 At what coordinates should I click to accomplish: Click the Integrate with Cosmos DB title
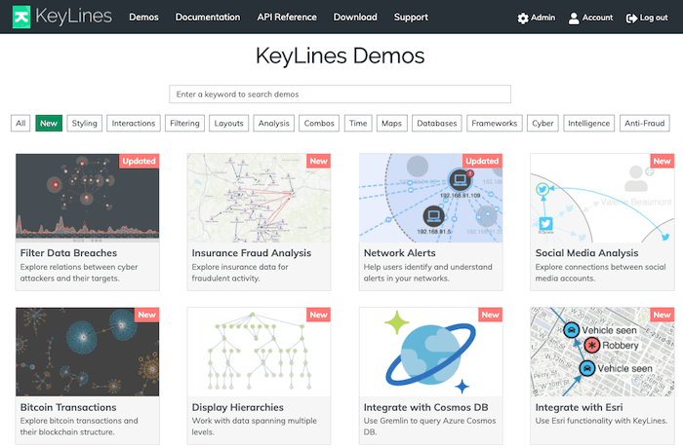pyautogui.click(x=425, y=407)
